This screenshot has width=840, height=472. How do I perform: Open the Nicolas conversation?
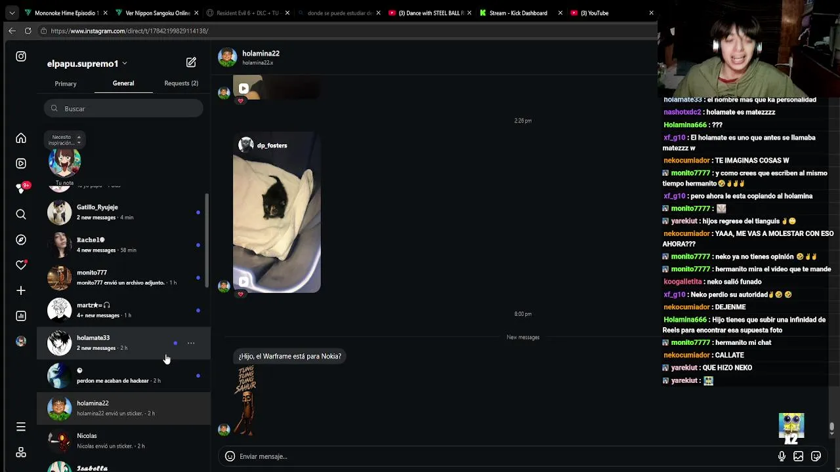[x=123, y=441]
